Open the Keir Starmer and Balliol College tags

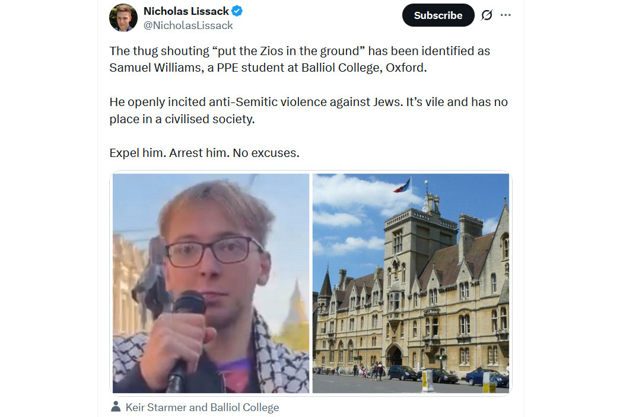click(202, 407)
